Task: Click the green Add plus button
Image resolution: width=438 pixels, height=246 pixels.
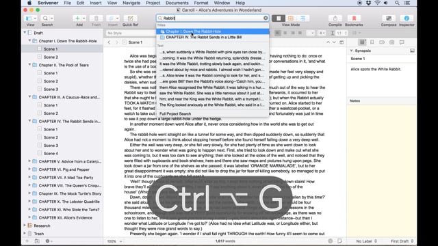Action: coord(77,18)
